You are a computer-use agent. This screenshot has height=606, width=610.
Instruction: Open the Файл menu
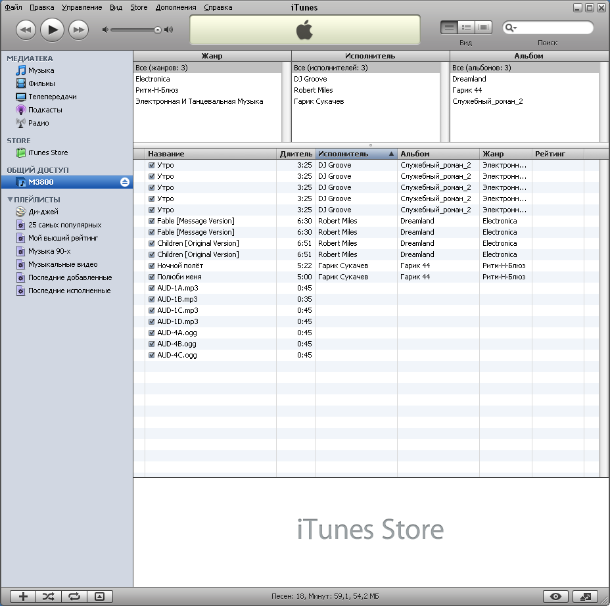tap(13, 7)
